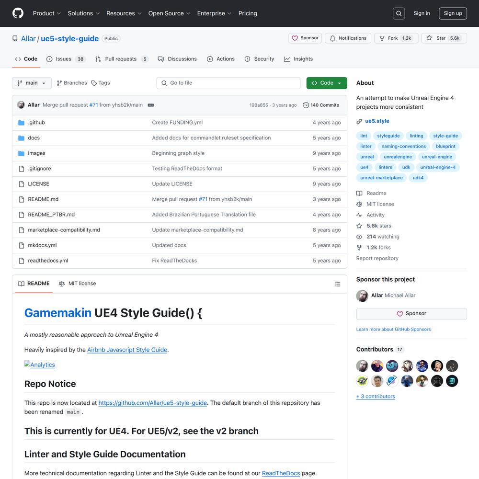Viewport: 479px width, 479px height.
Task: Open the marketplace-compatibility.md file
Action: (x=64, y=230)
